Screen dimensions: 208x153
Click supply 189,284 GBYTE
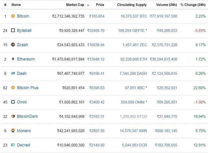click(131, 31)
